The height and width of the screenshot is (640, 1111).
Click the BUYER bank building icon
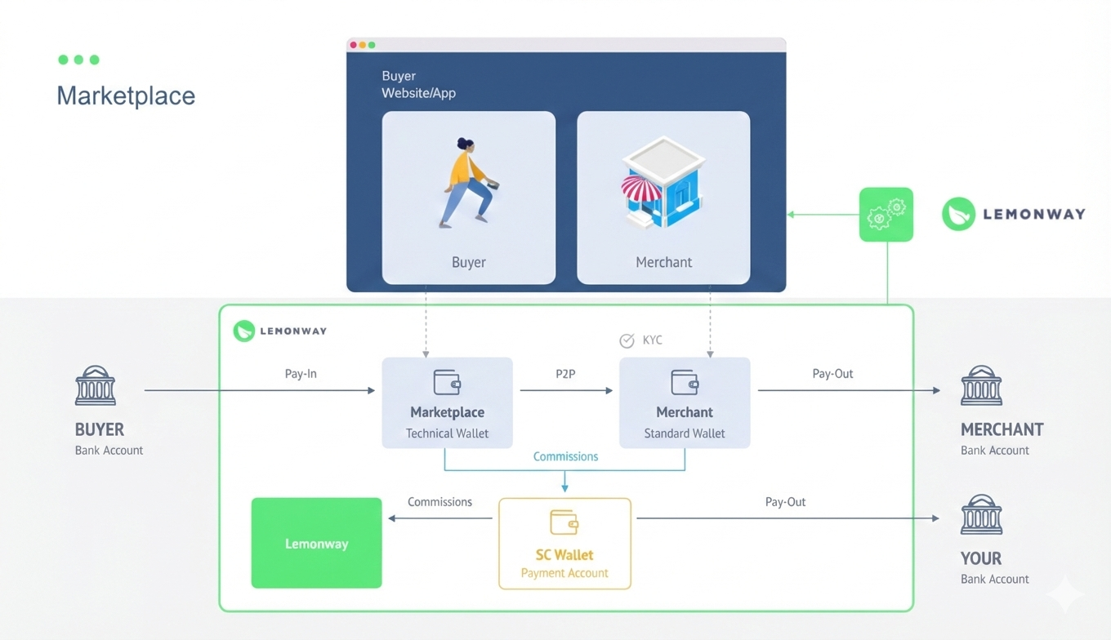click(96, 385)
